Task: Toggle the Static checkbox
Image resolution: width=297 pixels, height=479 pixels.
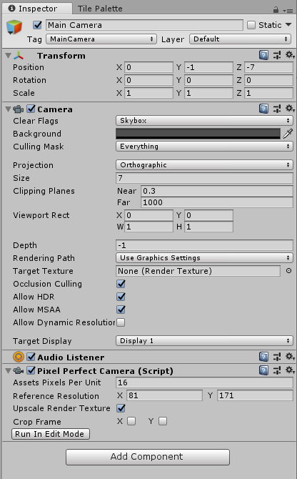Action: 251,25
